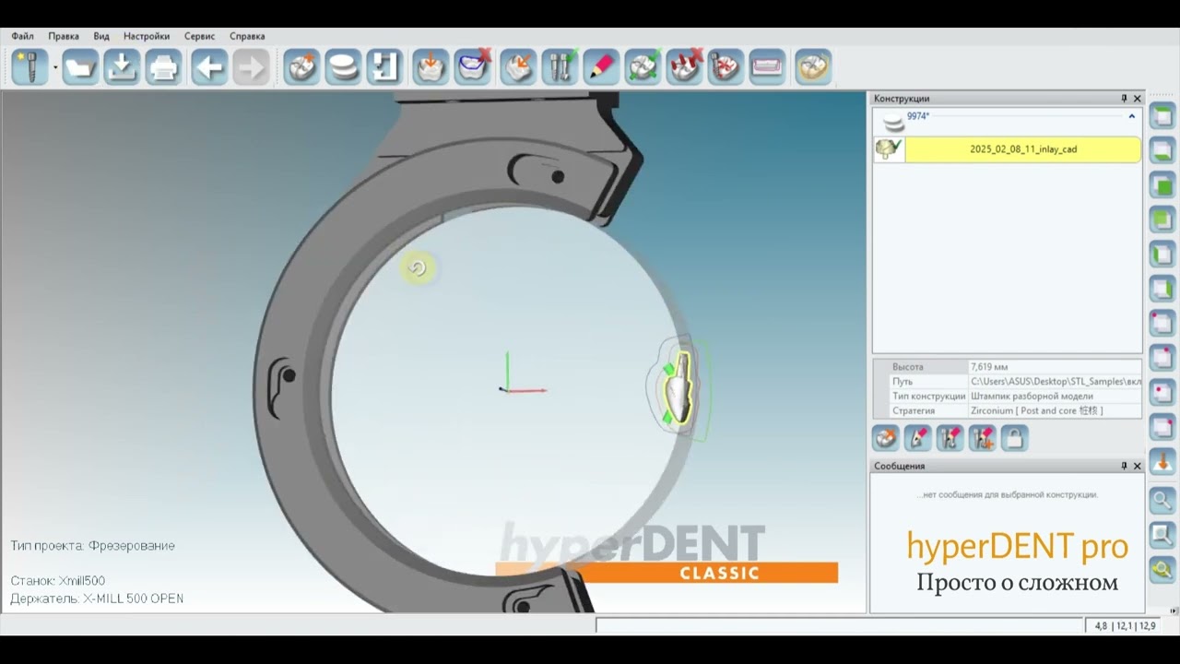
Task: Toggle pin on Сообщения panel
Action: coord(1124,466)
